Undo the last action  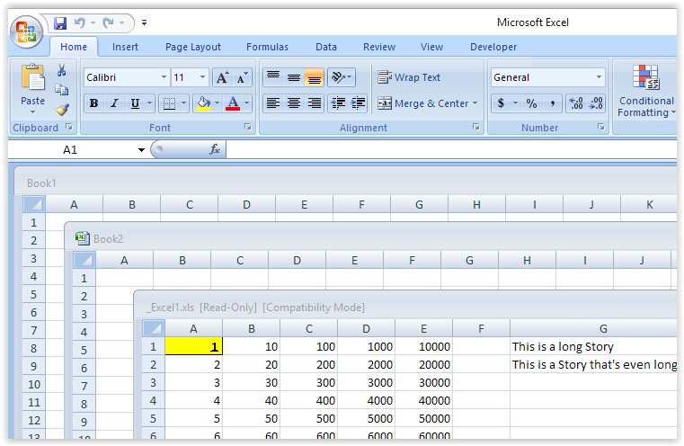coord(79,22)
